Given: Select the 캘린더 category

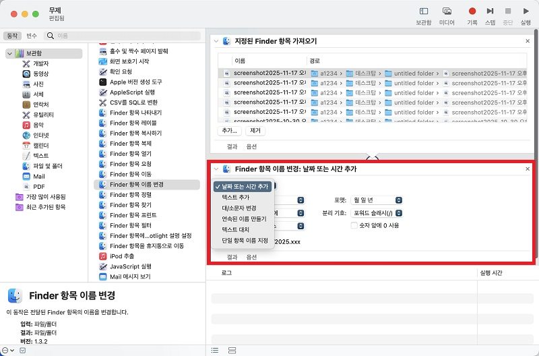Looking at the screenshot, I should point(36,146).
